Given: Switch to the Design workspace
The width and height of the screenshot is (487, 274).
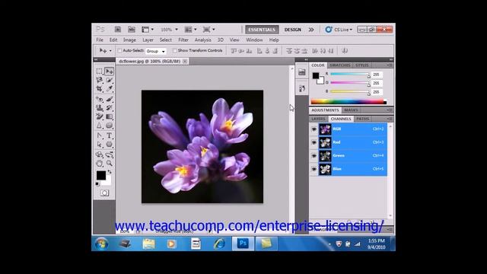Looking at the screenshot, I should (x=292, y=30).
